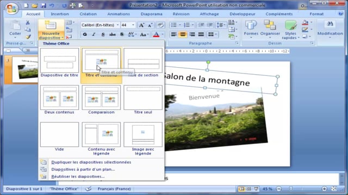
Task: Toggle underline with the S button
Action: click(103, 34)
